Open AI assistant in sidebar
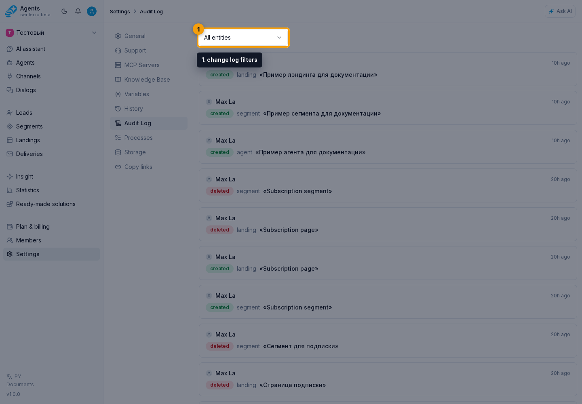The width and height of the screenshot is (582, 404). pyautogui.click(x=51, y=49)
